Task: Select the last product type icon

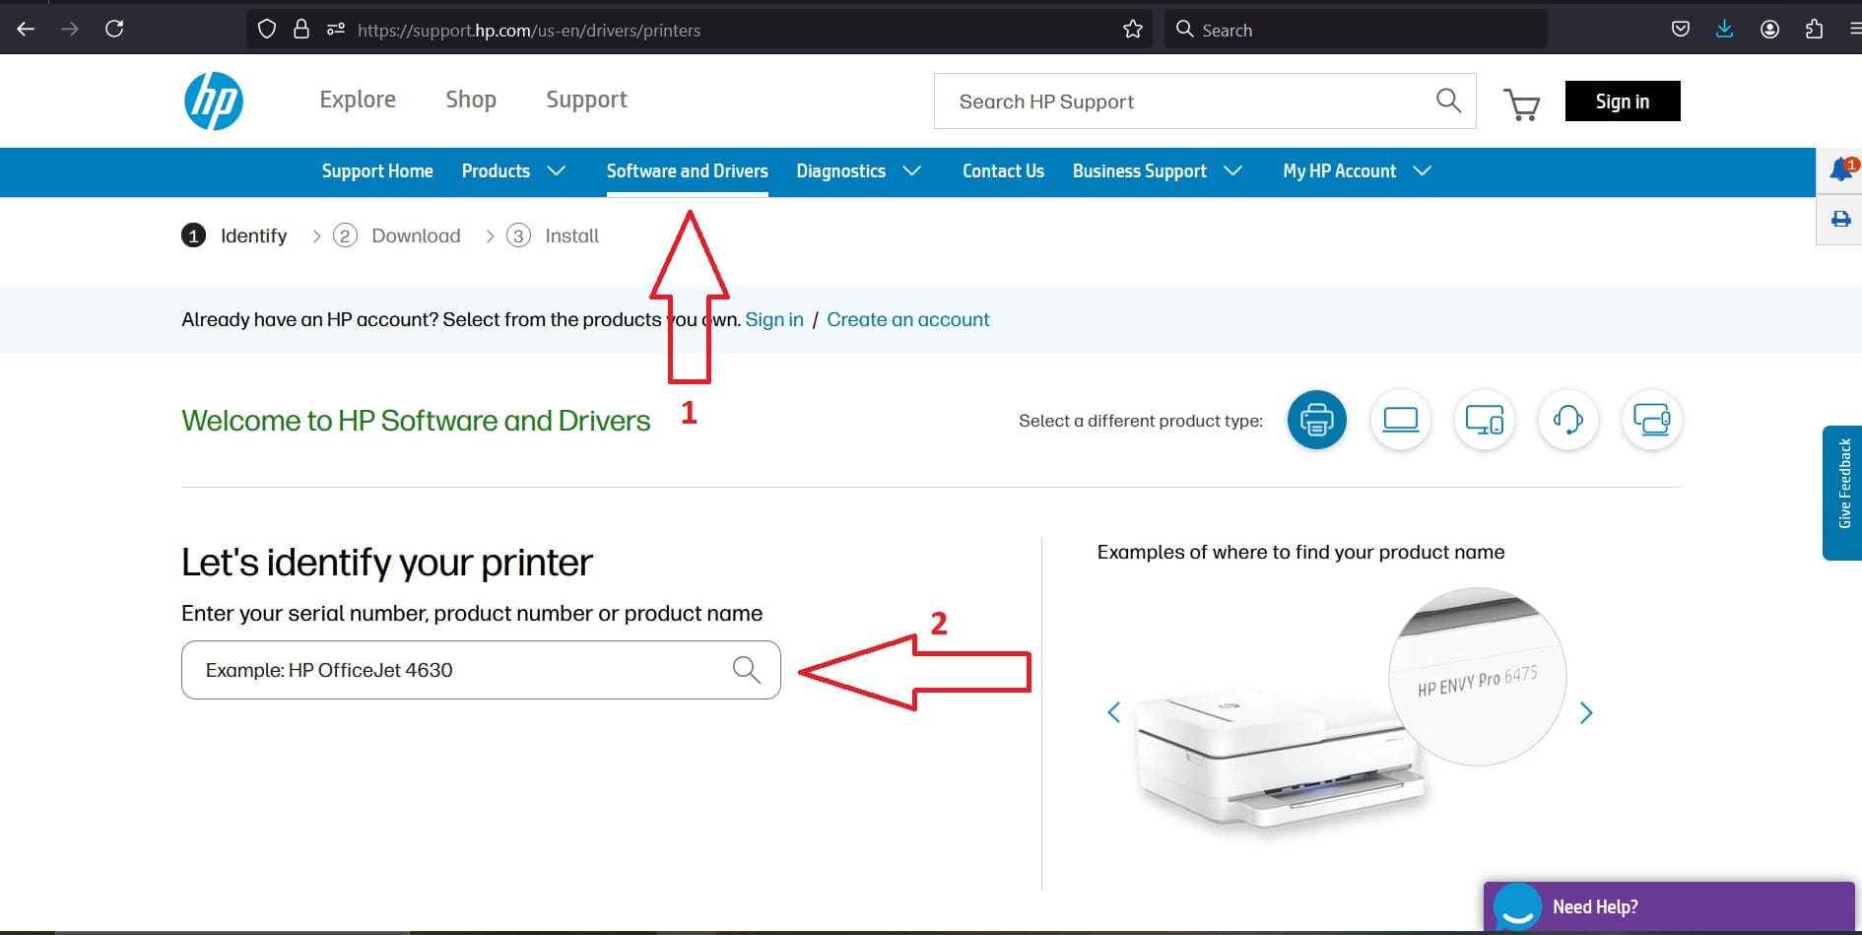Action: [x=1651, y=421]
